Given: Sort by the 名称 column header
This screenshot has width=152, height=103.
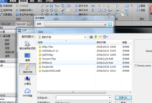Looking at the screenshot, I should (x=66, y=42).
